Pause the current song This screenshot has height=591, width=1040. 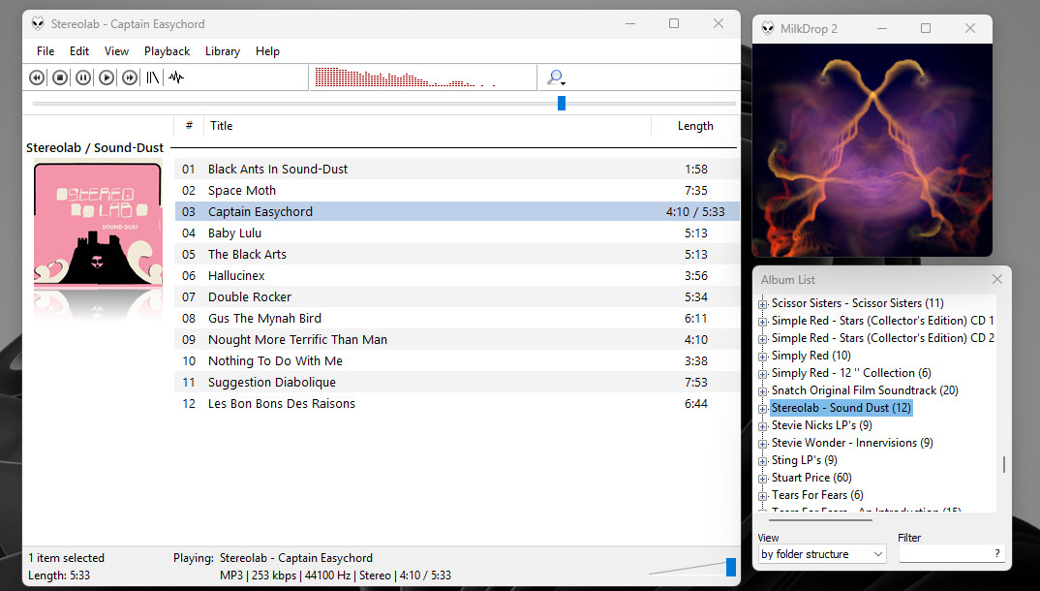(83, 78)
